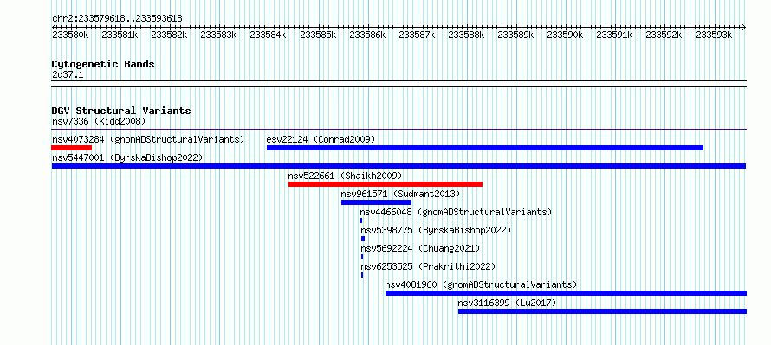Click the blue nsv3116399 variant bar
This screenshot has height=345, width=771.
[x=602, y=311]
